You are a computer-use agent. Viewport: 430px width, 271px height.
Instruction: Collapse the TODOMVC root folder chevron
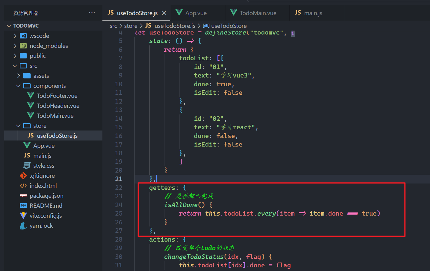(9, 26)
